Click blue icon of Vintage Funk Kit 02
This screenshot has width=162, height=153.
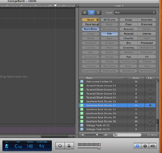coord(82,125)
